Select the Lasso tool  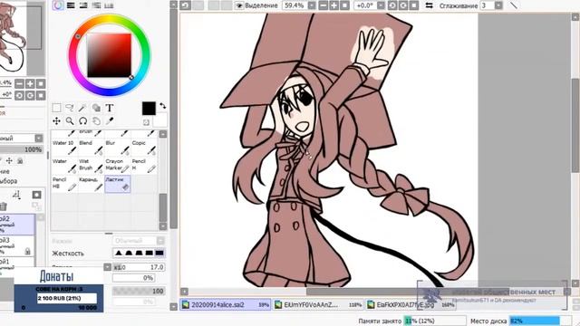70,108
